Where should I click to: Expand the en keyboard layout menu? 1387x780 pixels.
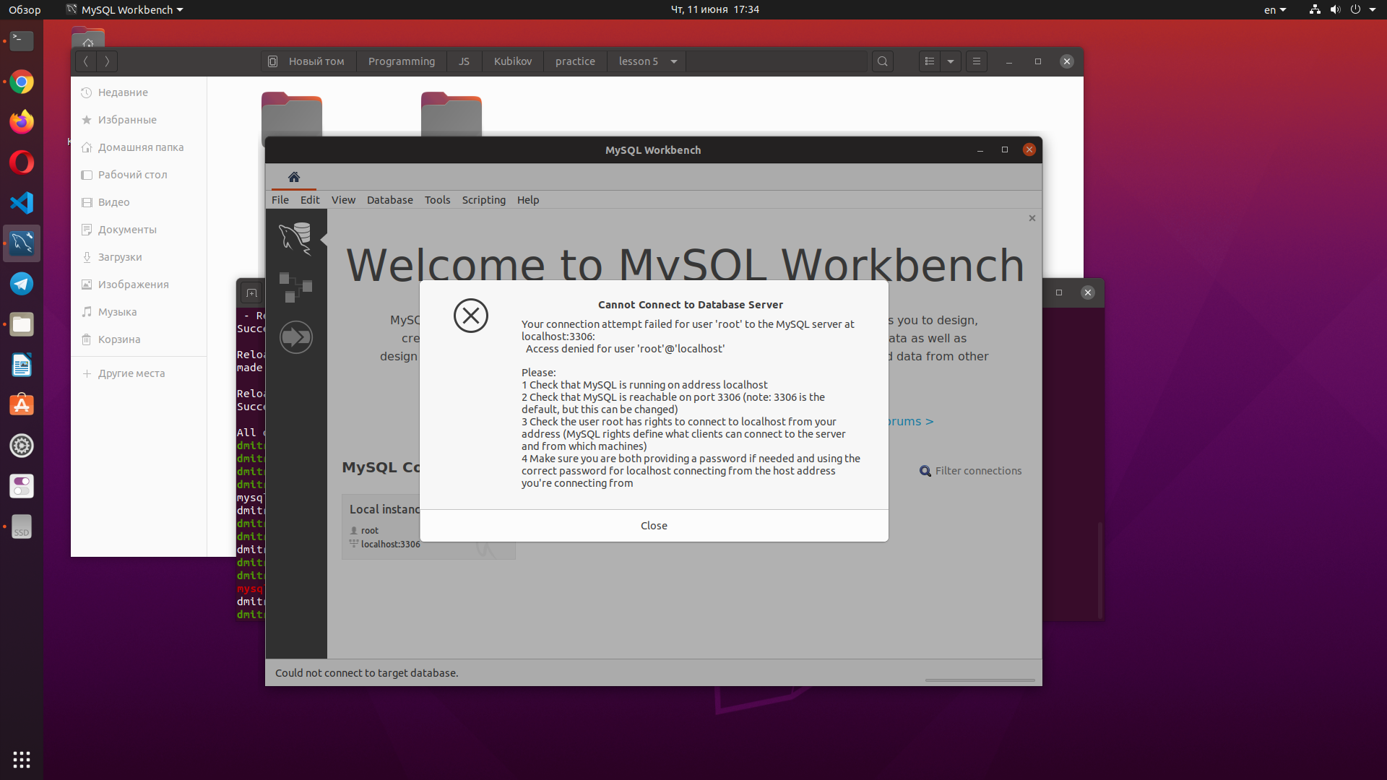coord(1274,9)
